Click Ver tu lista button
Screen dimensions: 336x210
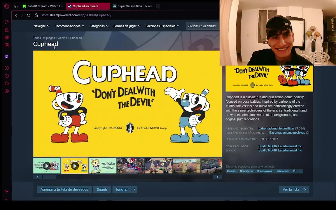coord(294,189)
